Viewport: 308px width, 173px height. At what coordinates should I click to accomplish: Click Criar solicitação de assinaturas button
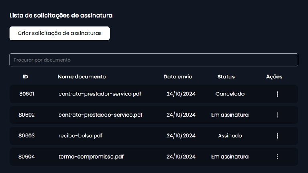point(60,33)
